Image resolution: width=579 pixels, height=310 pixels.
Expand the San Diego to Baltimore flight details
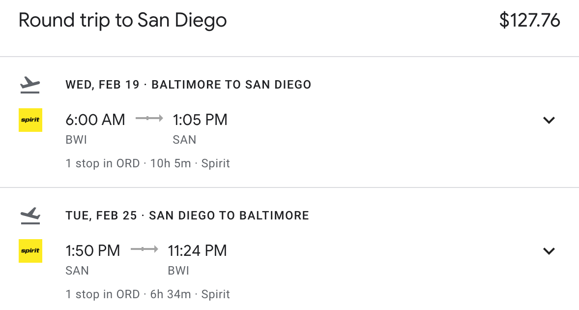(x=549, y=251)
